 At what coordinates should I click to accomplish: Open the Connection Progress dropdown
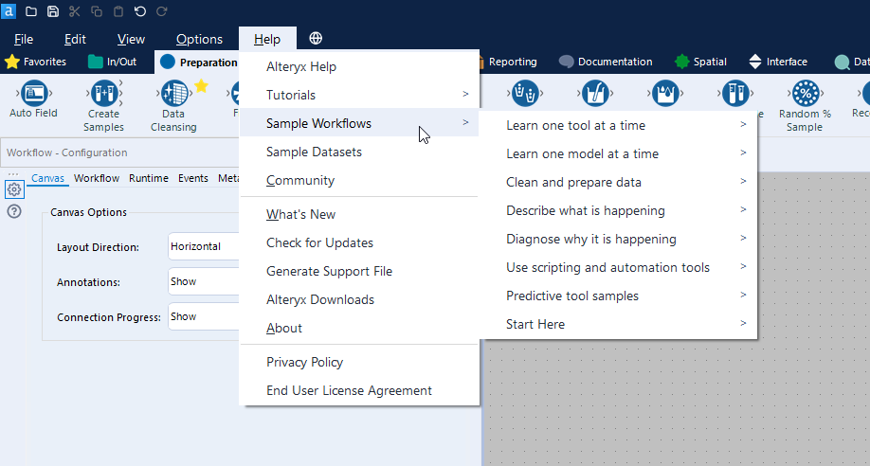coord(203,317)
